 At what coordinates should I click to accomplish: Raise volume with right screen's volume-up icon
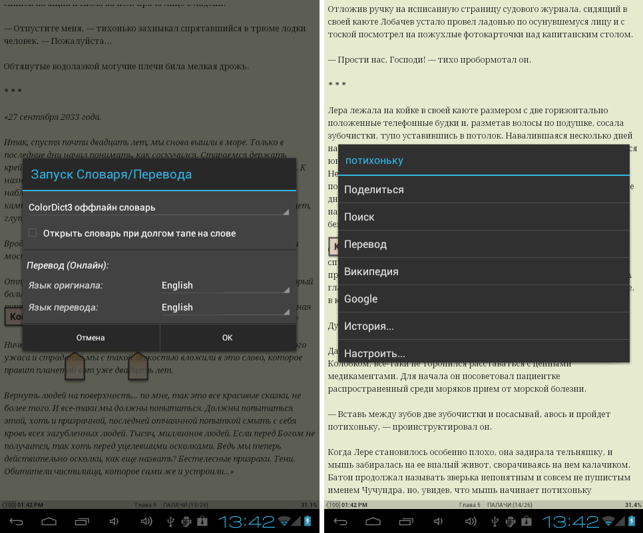tap(471, 522)
